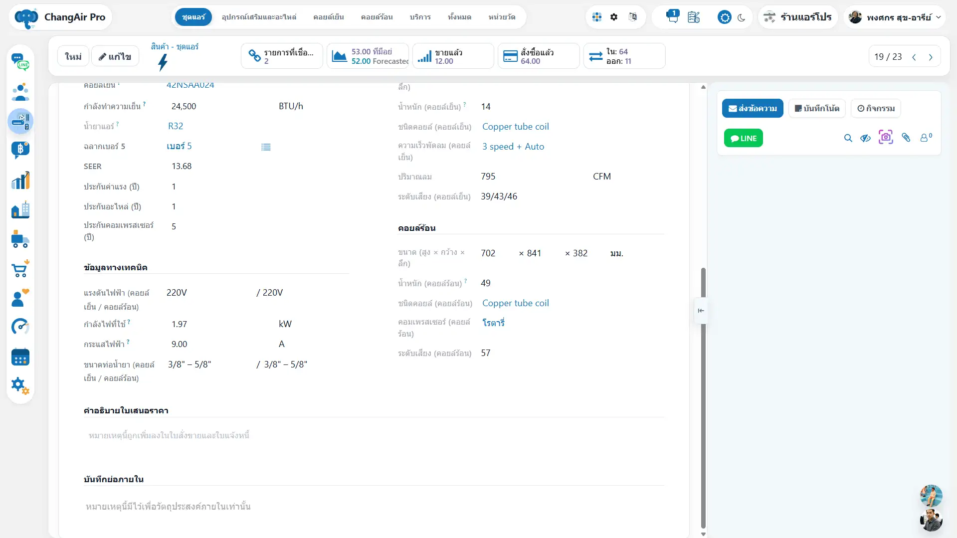Go to the next record arrow
Image resolution: width=957 pixels, height=538 pixels.
(931, 57)
